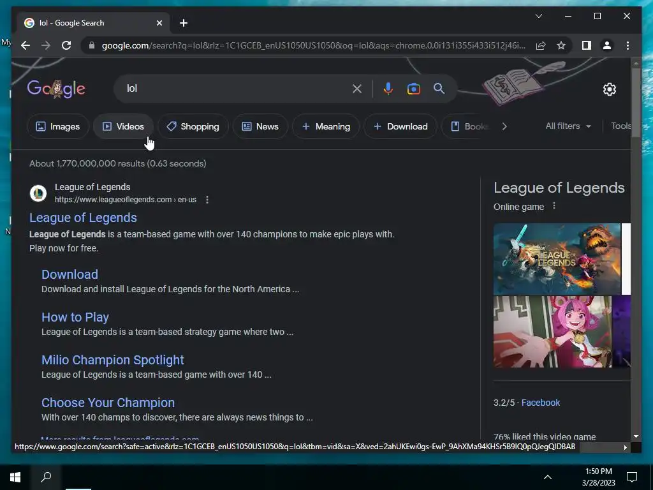653x490 pixels.
Task: Start a voice search with microphone
Action: 388,89
